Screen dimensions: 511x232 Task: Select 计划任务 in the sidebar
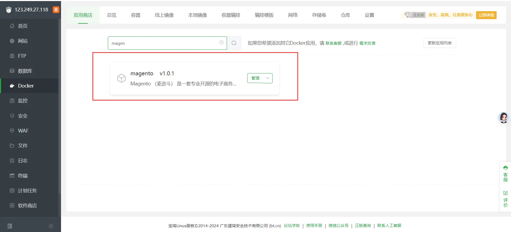click(x=29, y=190)
